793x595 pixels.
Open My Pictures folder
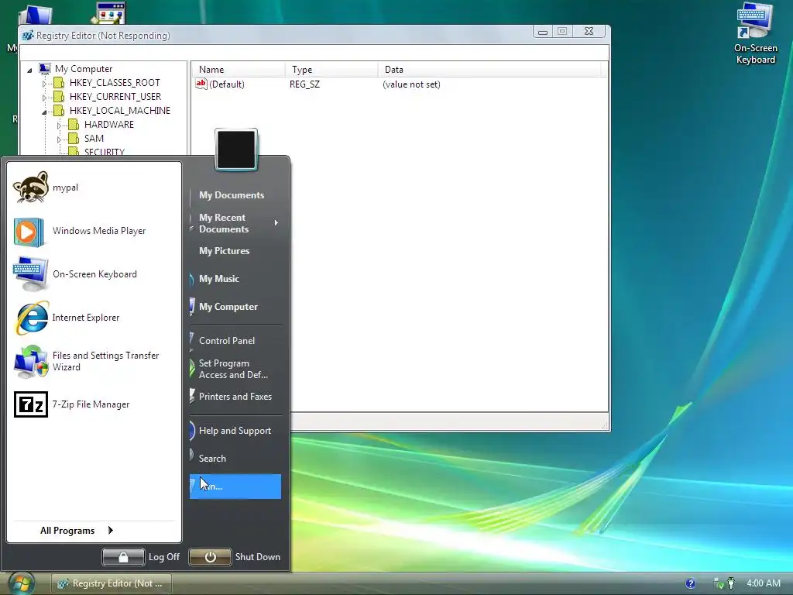click(x=235, y=251)
